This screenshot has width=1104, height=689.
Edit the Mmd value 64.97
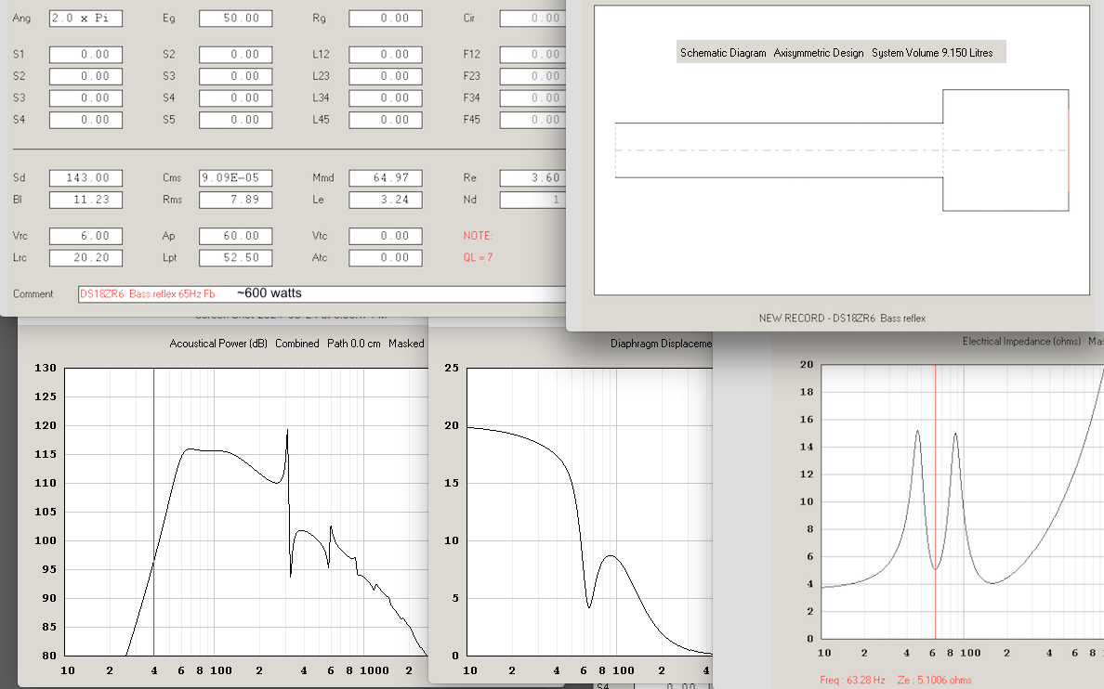tap(386, 178)
